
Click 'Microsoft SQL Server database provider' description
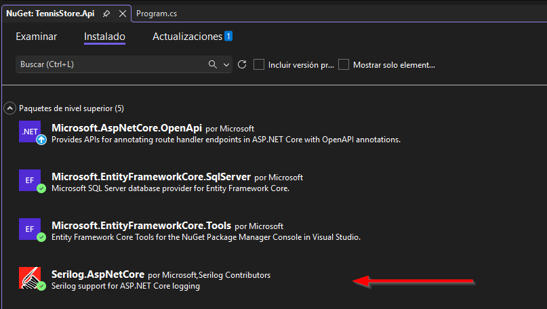(x=171, y=188)
